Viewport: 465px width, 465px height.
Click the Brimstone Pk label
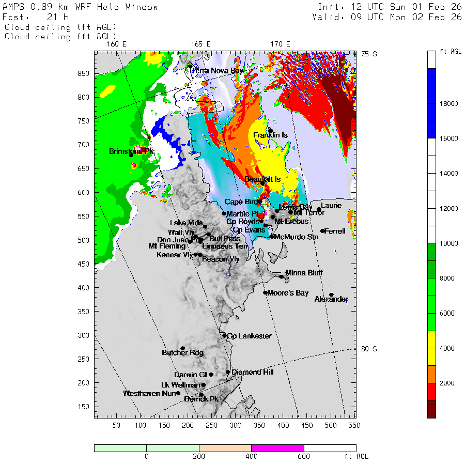[x=131, y=151]
